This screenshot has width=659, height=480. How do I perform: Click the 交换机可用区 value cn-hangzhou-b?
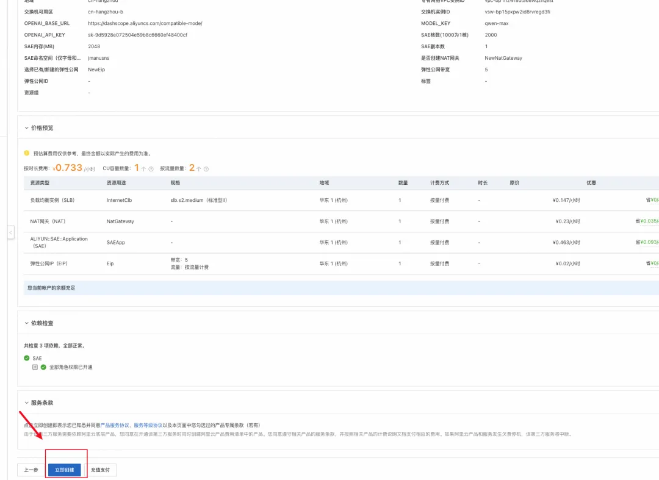click(x=106, y=12)
